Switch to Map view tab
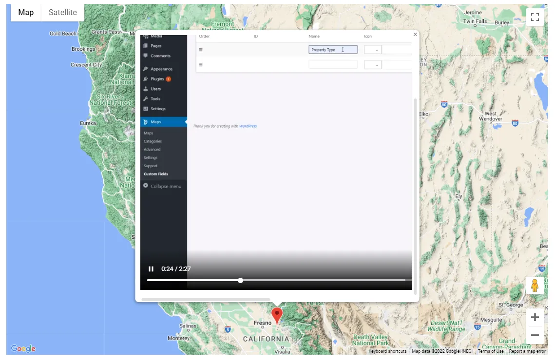 [26, 13]
